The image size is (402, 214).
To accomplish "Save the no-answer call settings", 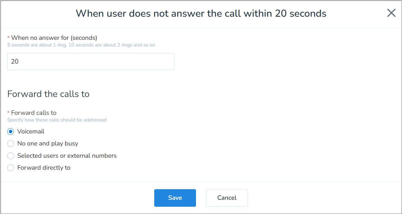I will click(175, 198).
